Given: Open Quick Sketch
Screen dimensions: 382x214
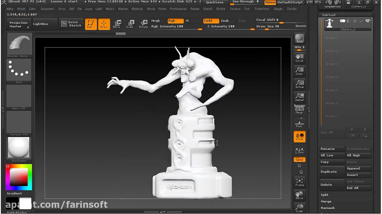Looking at the screenshot, I should click(71, 24).
